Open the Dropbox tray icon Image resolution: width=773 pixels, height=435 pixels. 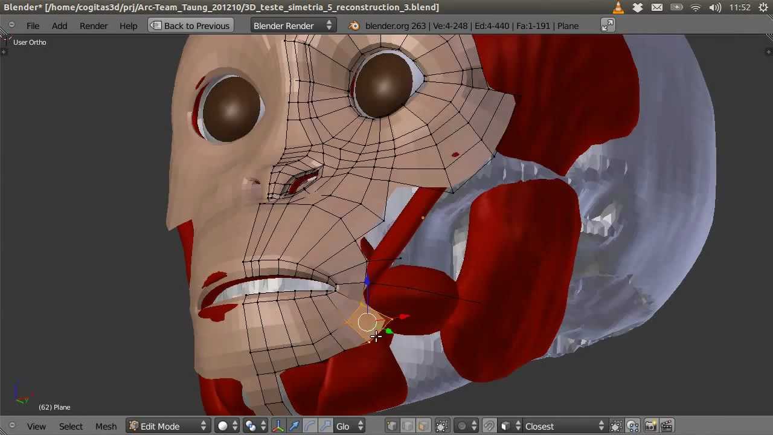coord(638,7)
